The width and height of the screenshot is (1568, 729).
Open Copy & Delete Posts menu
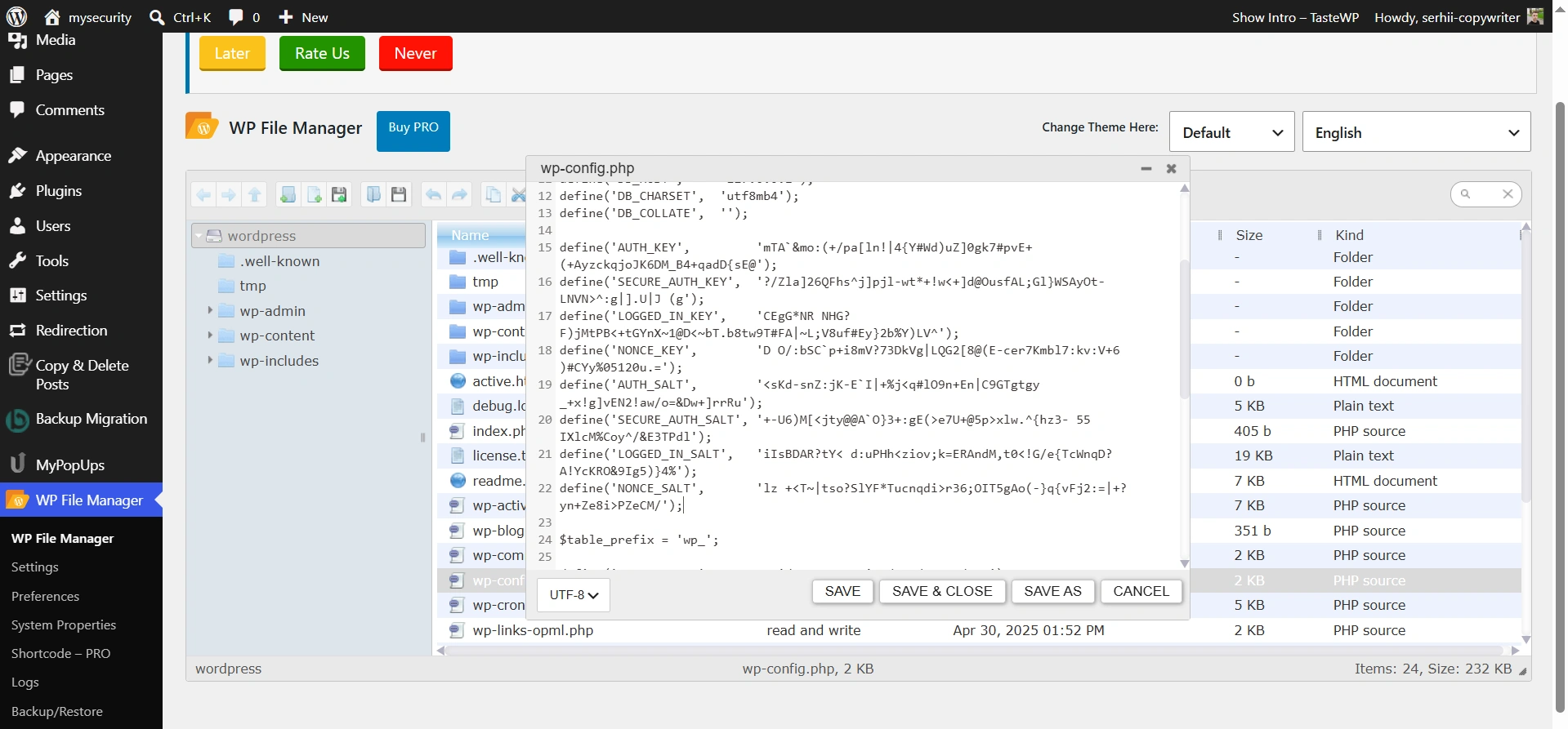[81, 375]
